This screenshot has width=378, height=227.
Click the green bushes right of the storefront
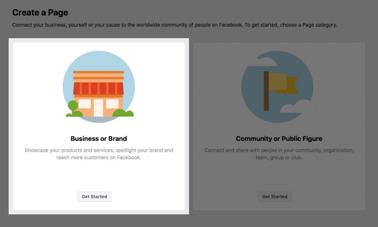(x=123, y=113)
